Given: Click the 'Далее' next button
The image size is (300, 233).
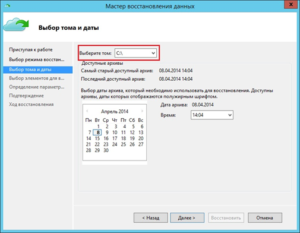Looking at the screenshot, I should click(187, 218).
